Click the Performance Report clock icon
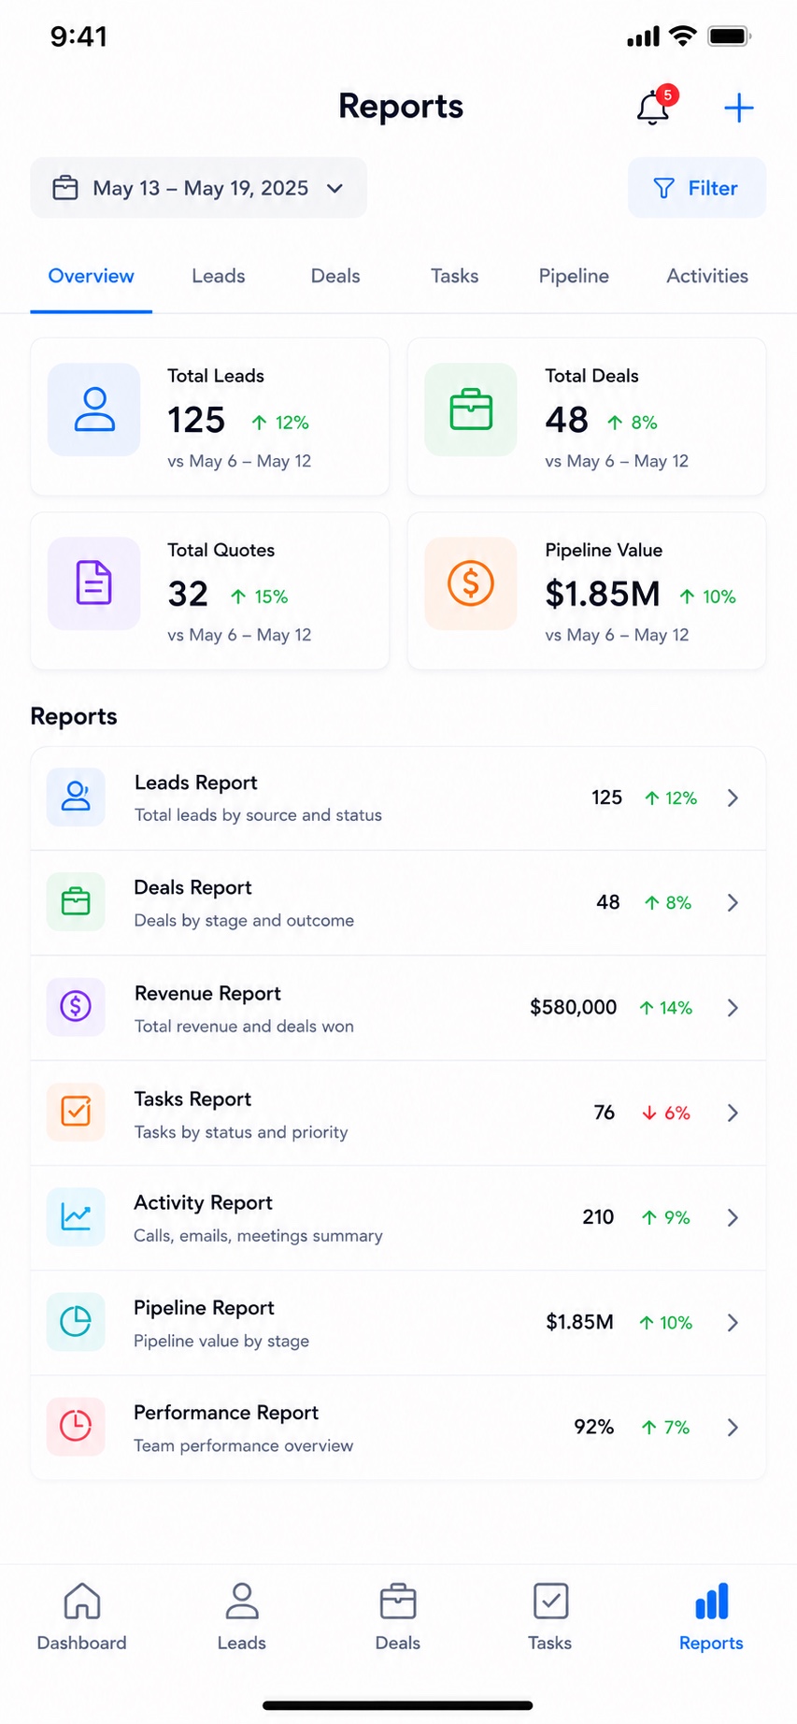Image resolution: width=797 pixels, height=1724 pixels. 76,1426
